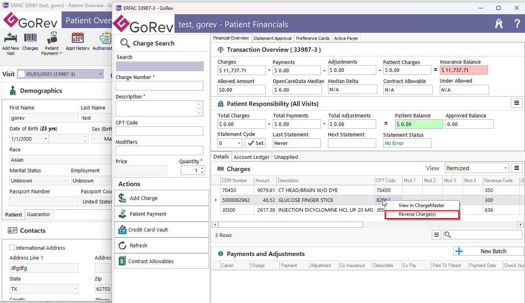This screenshot has height=303, width=525.
Task: Select the Details tab
Action: (x=221, y=156)
